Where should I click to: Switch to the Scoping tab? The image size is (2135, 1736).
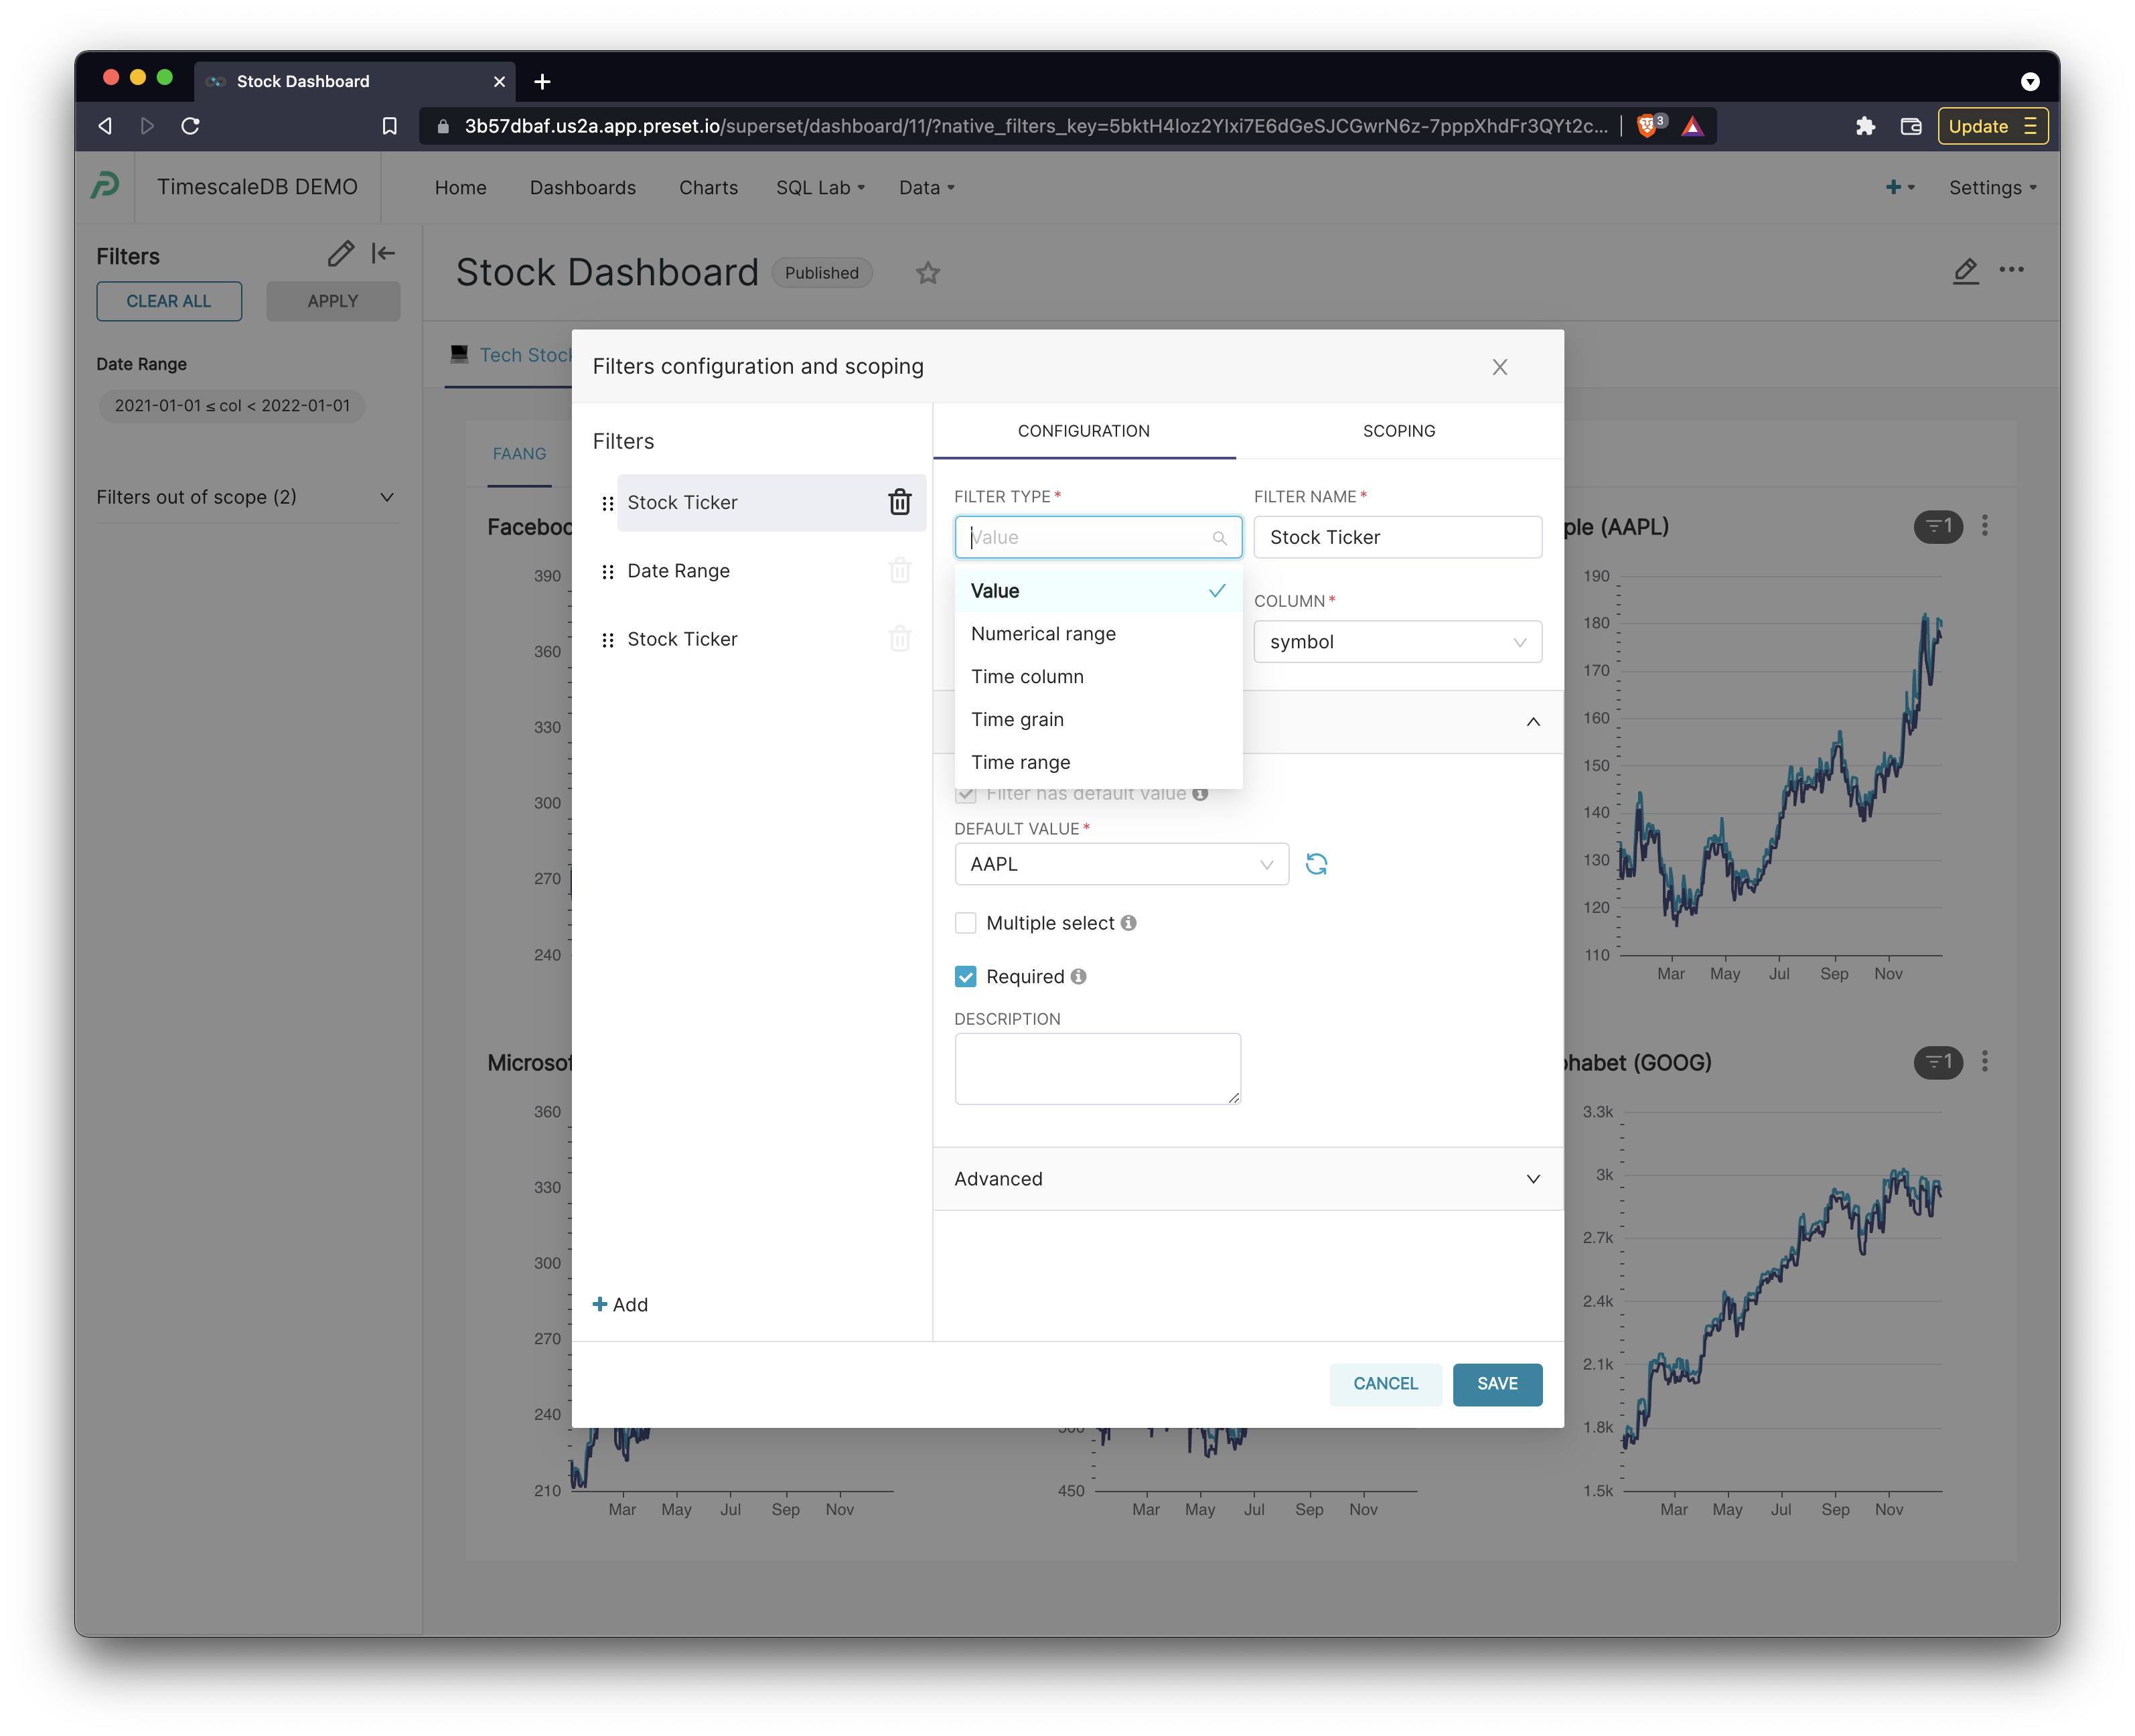point(1398,431)
